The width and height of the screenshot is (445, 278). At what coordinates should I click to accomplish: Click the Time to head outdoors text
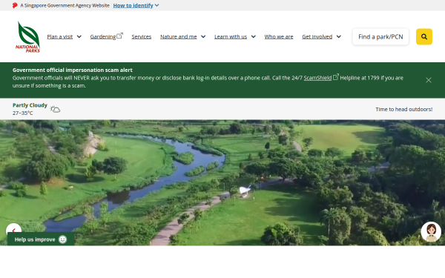pos(404,109)
